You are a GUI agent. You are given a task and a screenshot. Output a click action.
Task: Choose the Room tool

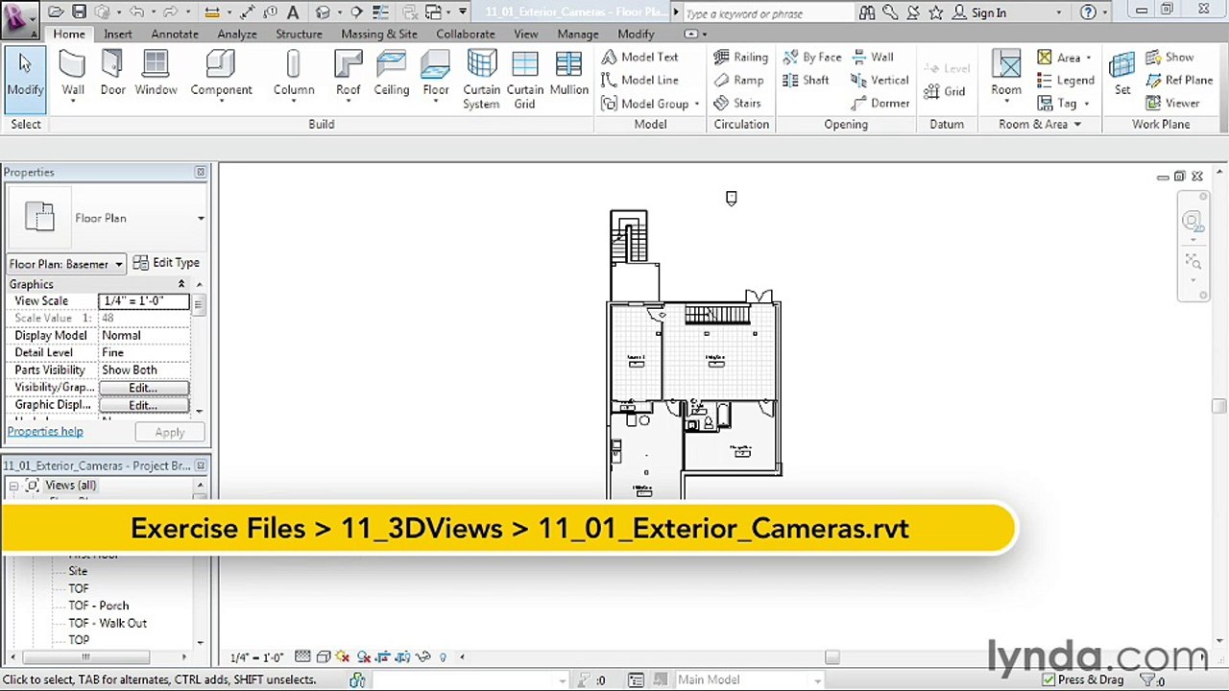point(1006,77)
